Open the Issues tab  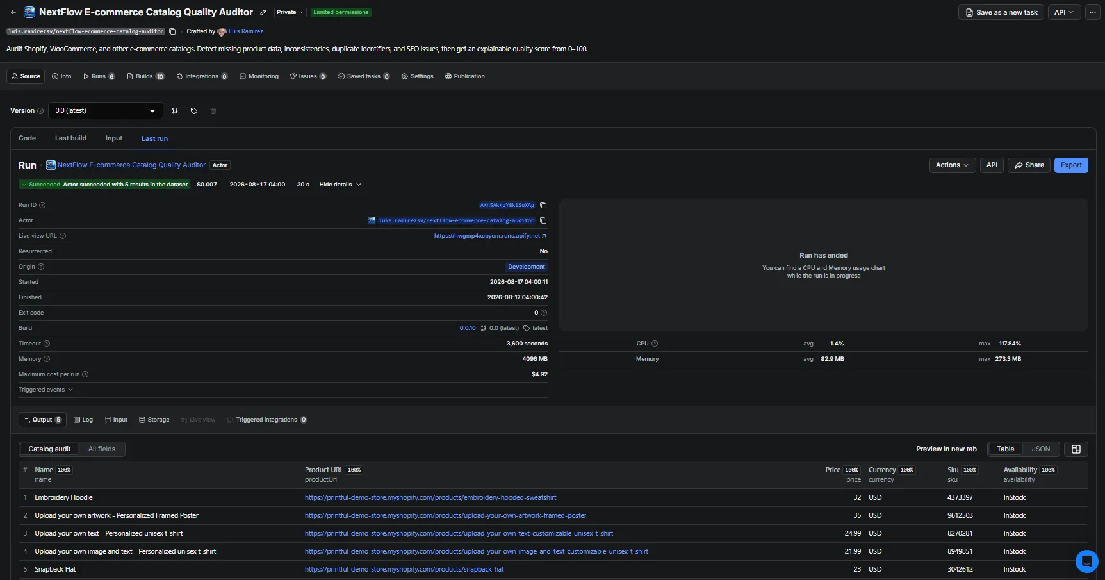click(307, 76)
